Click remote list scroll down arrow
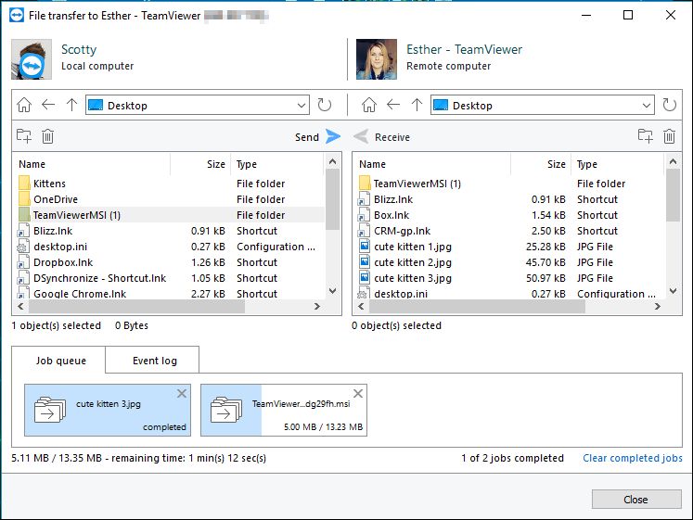Viewport: 693px width, 520px height. point(674,291)
